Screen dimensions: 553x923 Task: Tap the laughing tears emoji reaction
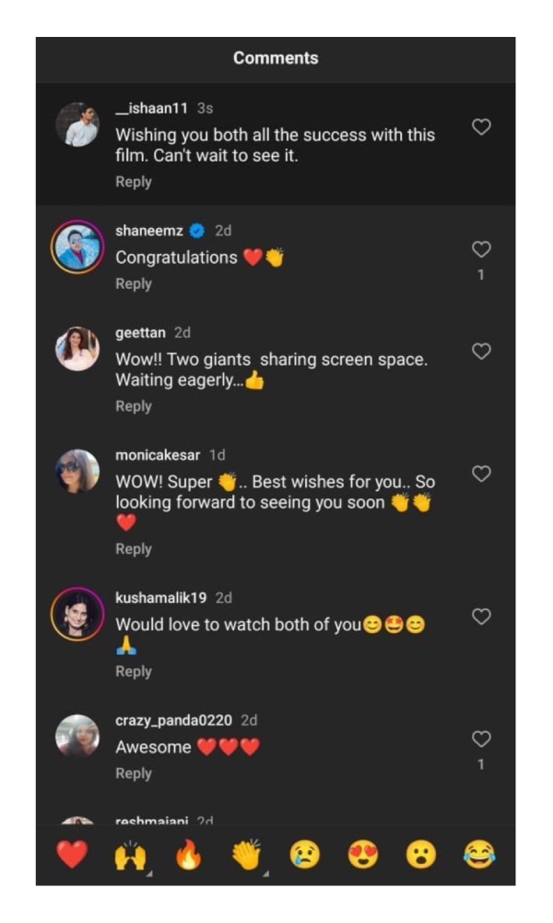(479, 856)
